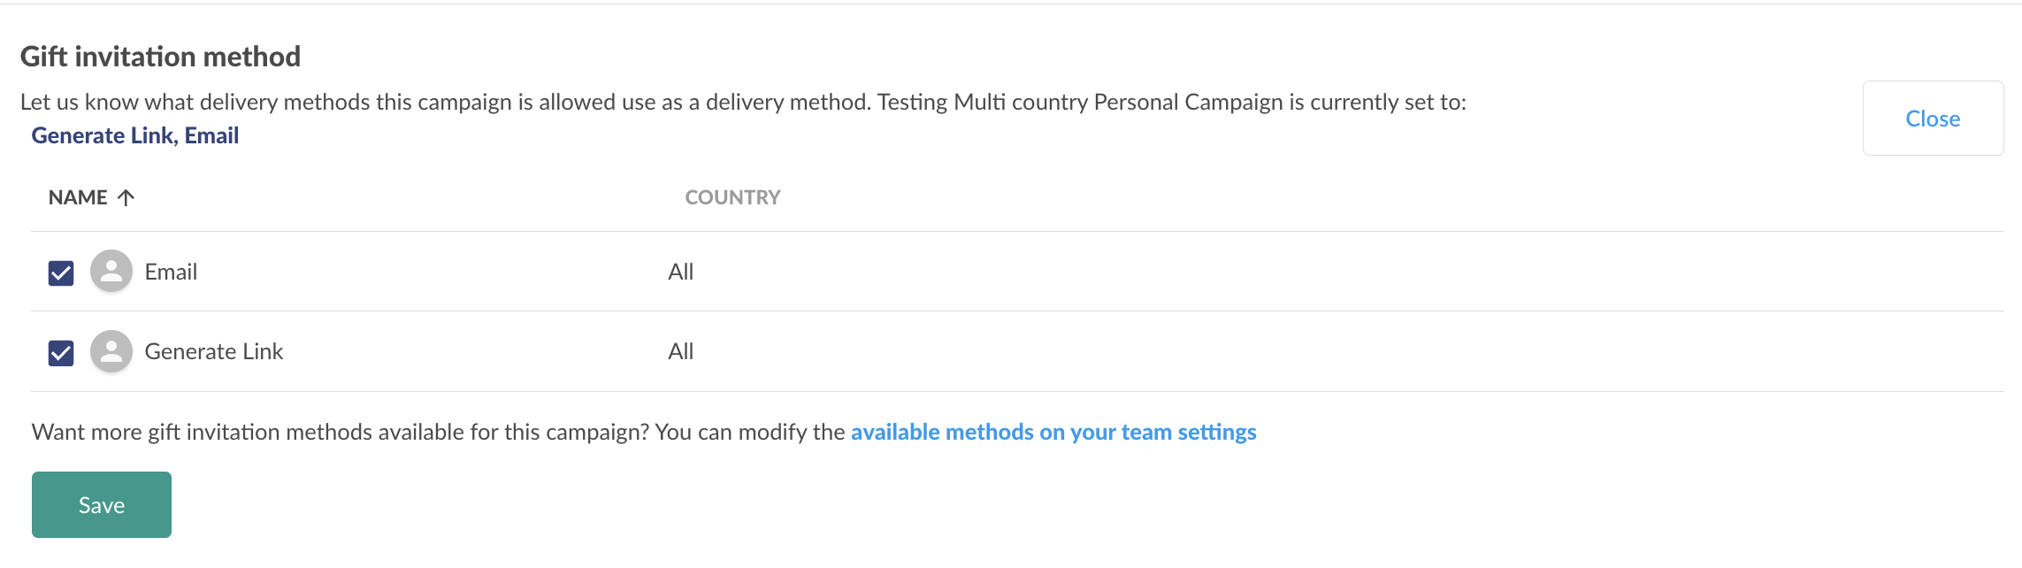This screenshot has height=568, width=2022.
Task: Click the 'Generate Link, Email' current setting text
Action: [135, 135]
